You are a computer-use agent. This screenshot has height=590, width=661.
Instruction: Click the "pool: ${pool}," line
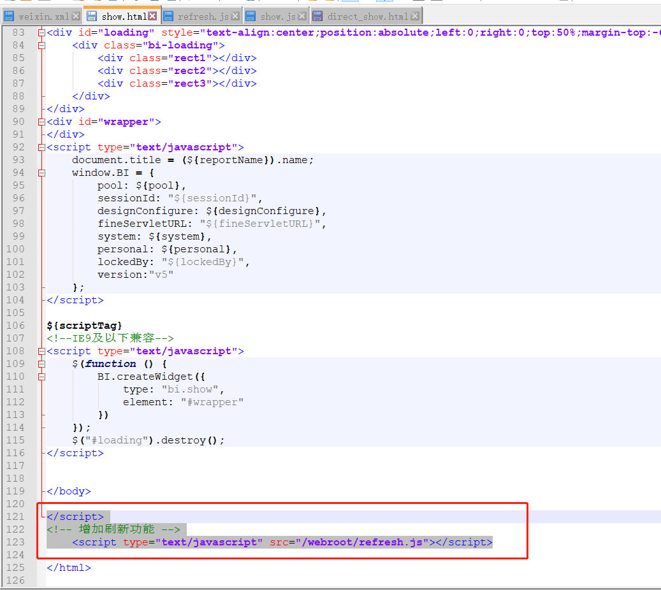coord(142,185)
